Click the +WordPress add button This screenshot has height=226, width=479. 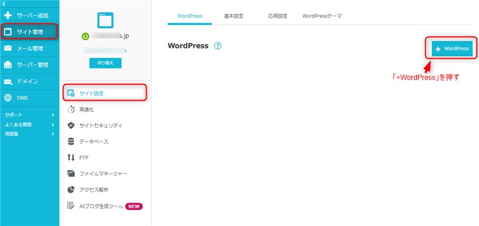point(452,49)
